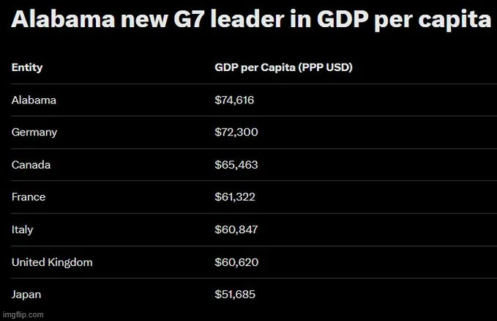Click the $65,463 GDP value
The image size is (497, 321).
coord(236,165)
